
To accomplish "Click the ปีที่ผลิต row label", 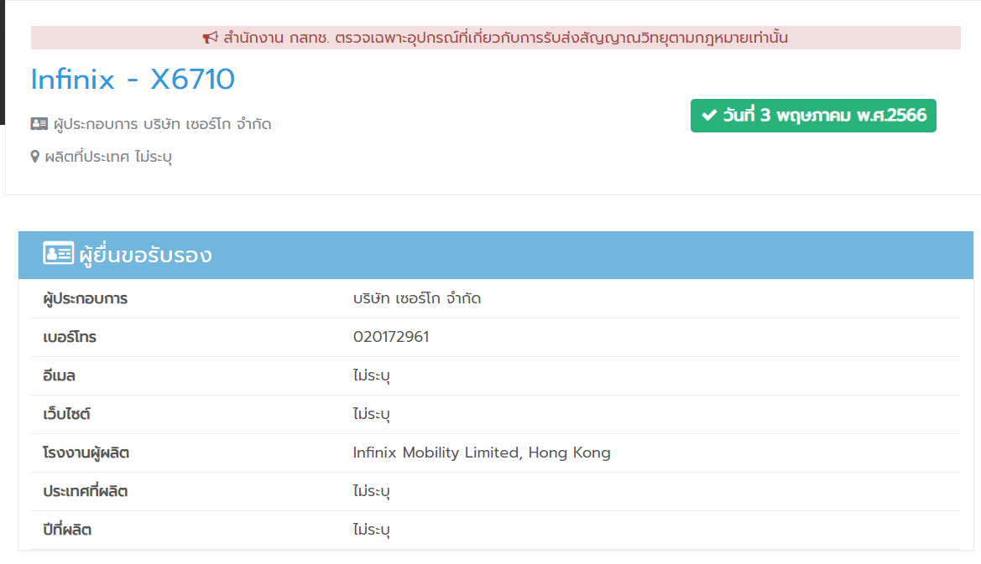I will pyautogui.click(x=67, y=530).
